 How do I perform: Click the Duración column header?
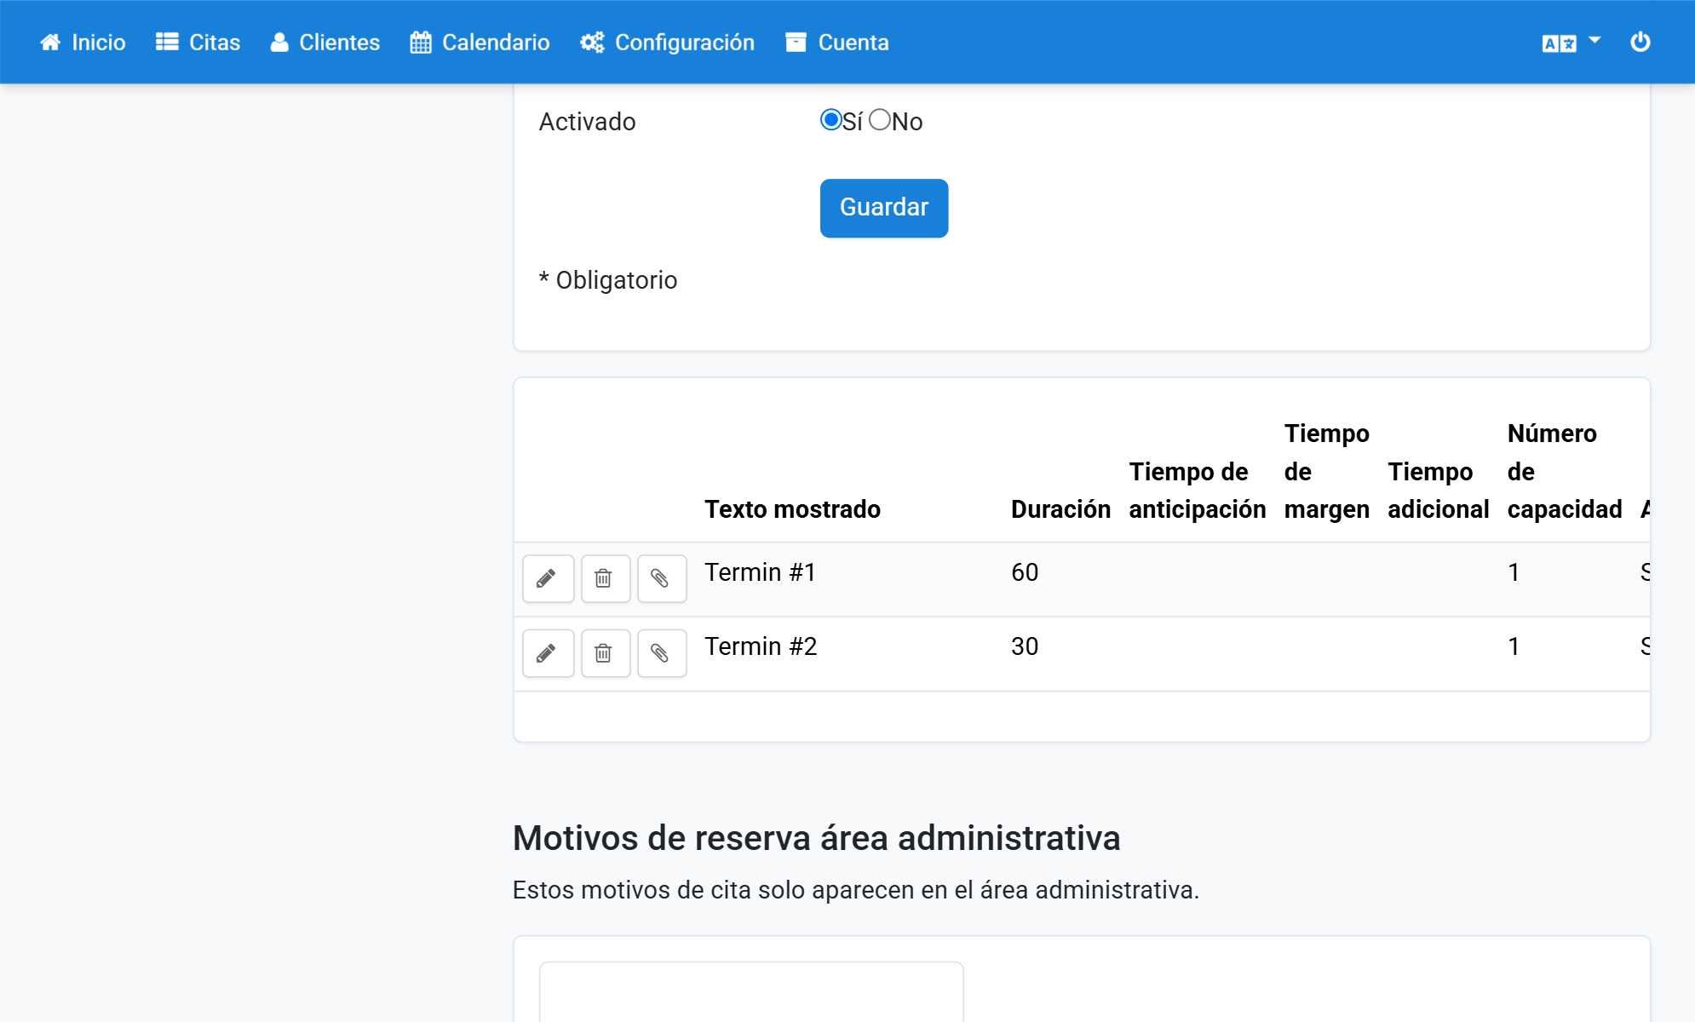point(1060,509)
